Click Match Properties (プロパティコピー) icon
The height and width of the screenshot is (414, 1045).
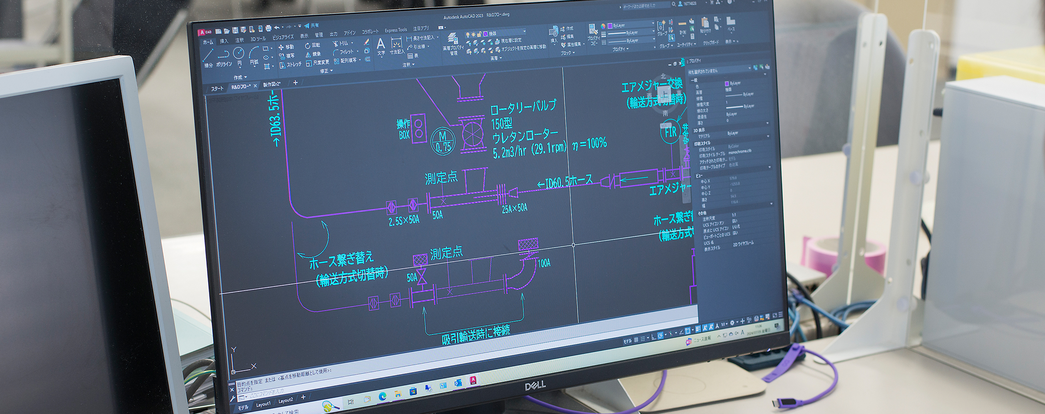coord(593,34)
